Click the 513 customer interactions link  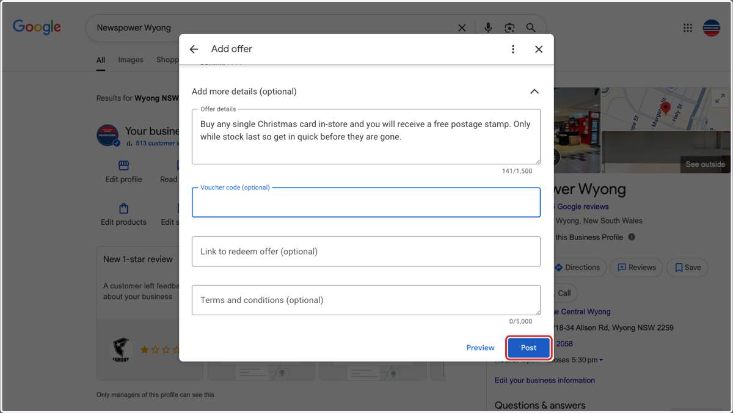(157, 144)
